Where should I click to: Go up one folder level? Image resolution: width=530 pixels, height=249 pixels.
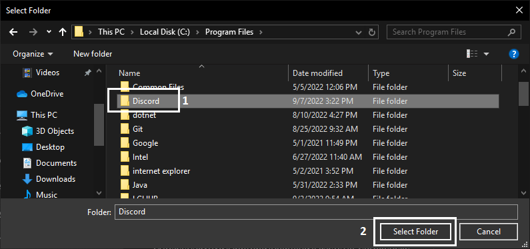pyautogui.click(x=63, y=32)
